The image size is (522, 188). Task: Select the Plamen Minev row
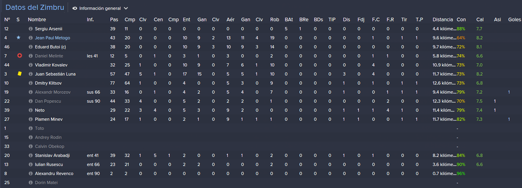pyautogui.click(x=261, y=119)
